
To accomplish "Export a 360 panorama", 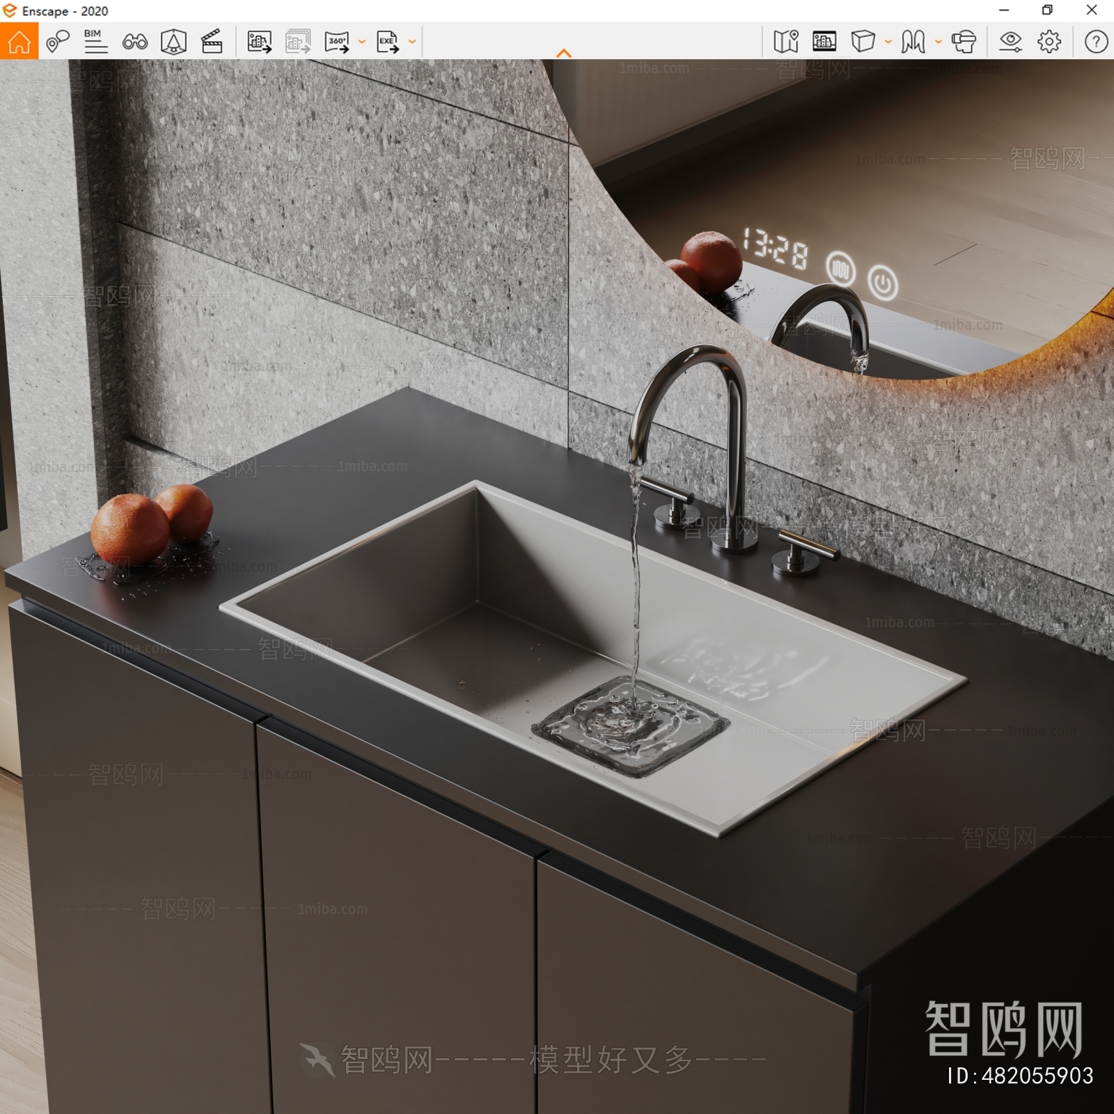I will click(x=337, y=42).
